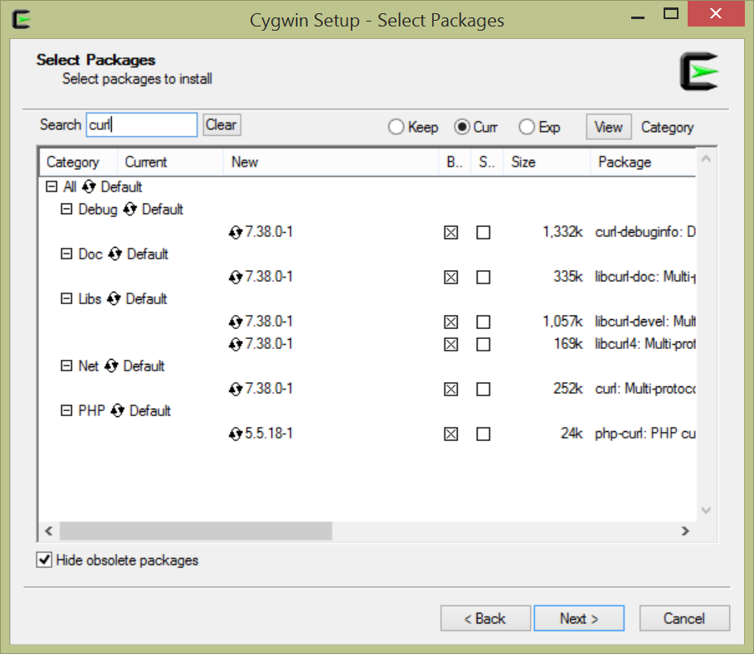The image size is (754, 654).
Task: Toggle binary checkbox for php-curl
Action: 450,434
